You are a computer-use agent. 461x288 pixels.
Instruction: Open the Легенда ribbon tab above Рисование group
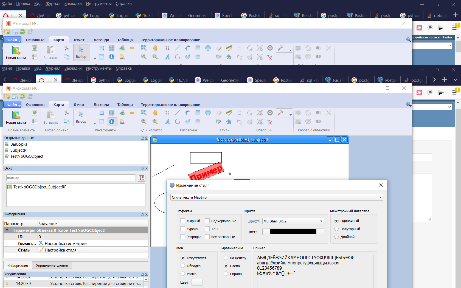point(101,105)
